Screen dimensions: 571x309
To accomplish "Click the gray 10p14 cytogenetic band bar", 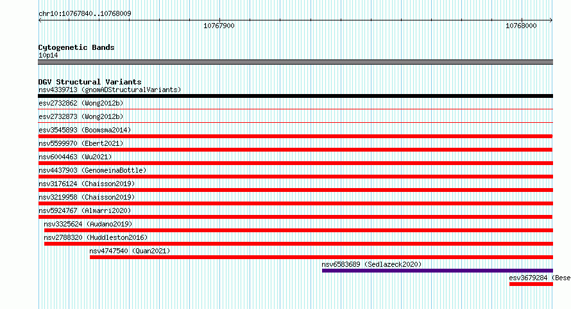I will click(x=295, y=62).
